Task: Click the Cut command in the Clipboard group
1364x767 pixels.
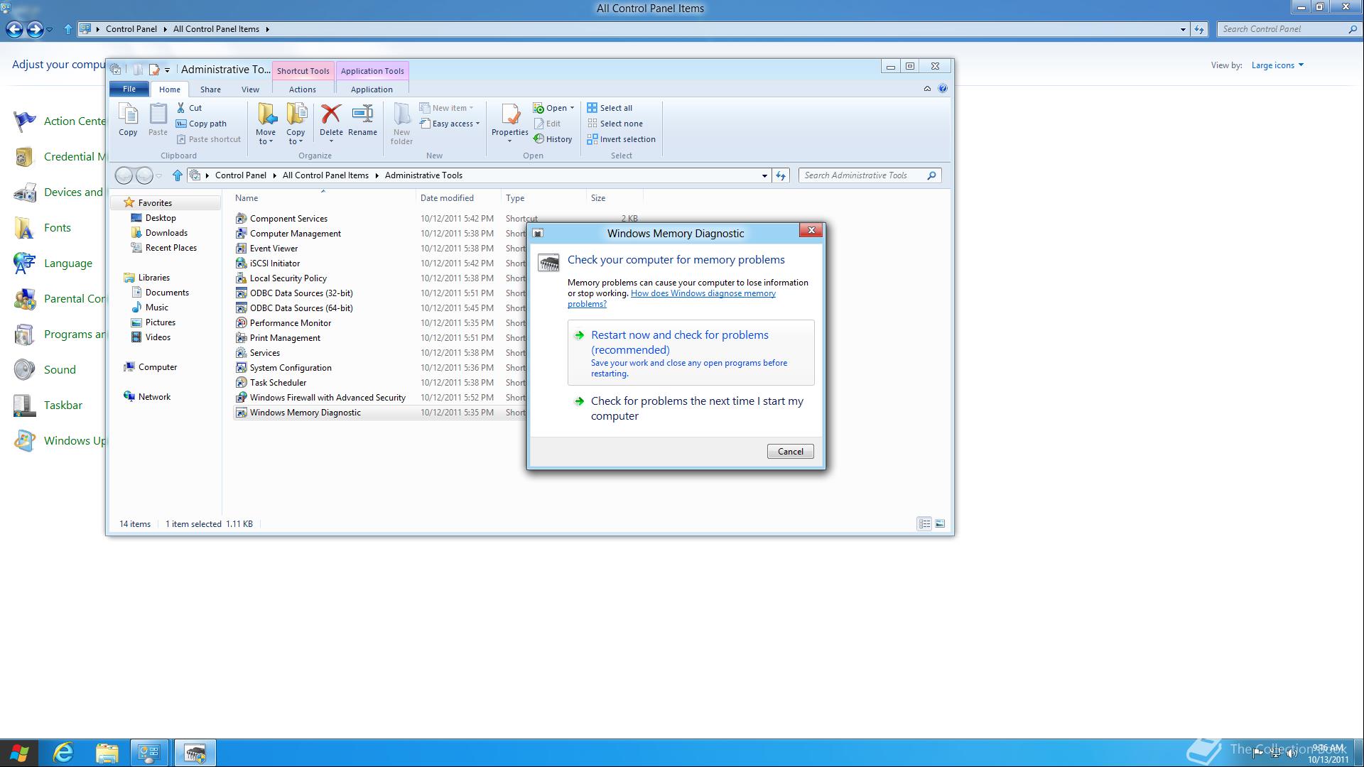Action: pos(189,108)
